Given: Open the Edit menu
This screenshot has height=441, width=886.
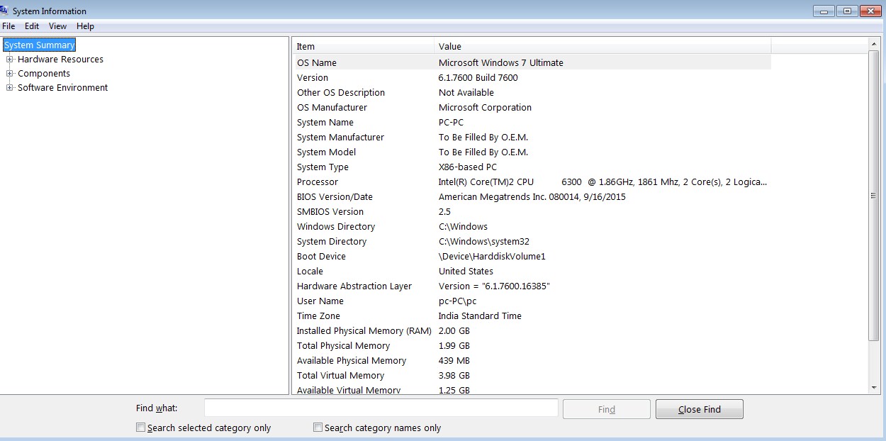Looking at the screenshot, I should point(32,26).
